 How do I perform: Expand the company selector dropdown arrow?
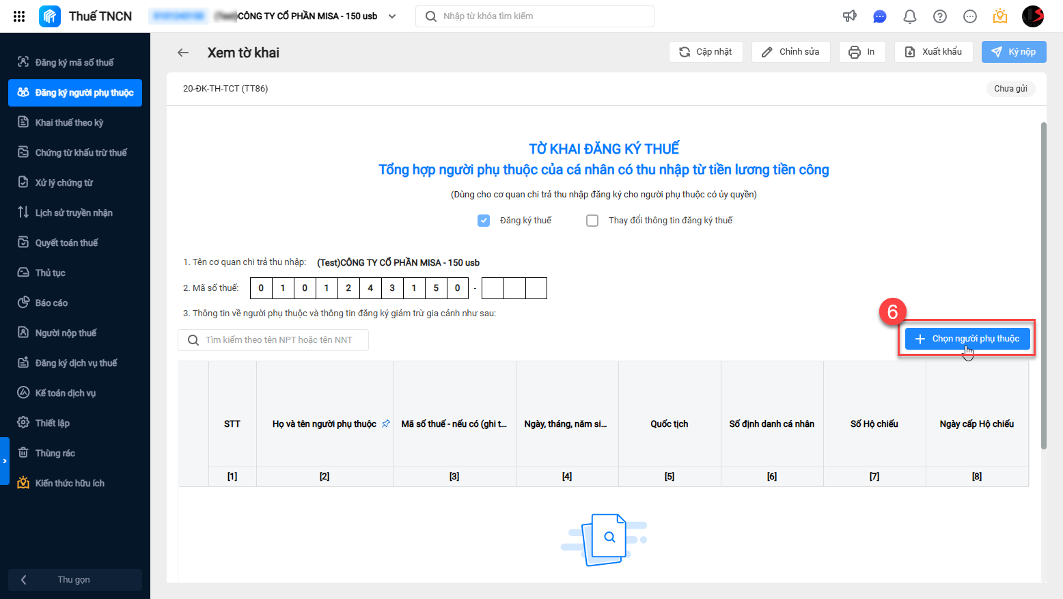tap(392, 16)
